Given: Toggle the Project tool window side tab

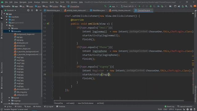Looking at the screenshot, I should 2,14.
